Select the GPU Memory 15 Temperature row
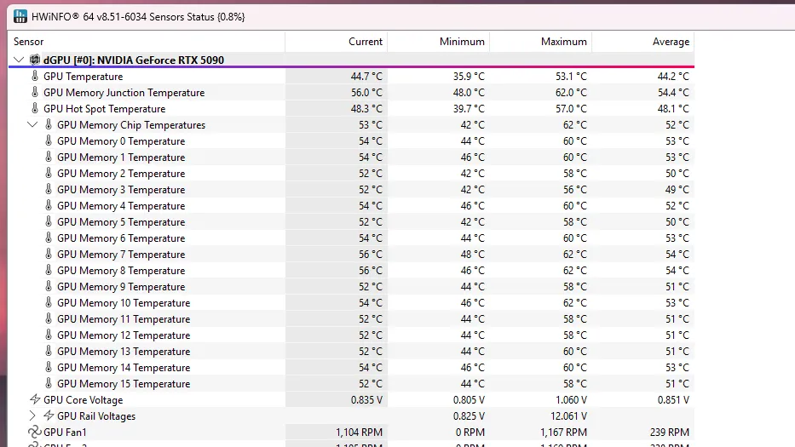Viewport: 795px width, 447px height. tap(351, 384)
